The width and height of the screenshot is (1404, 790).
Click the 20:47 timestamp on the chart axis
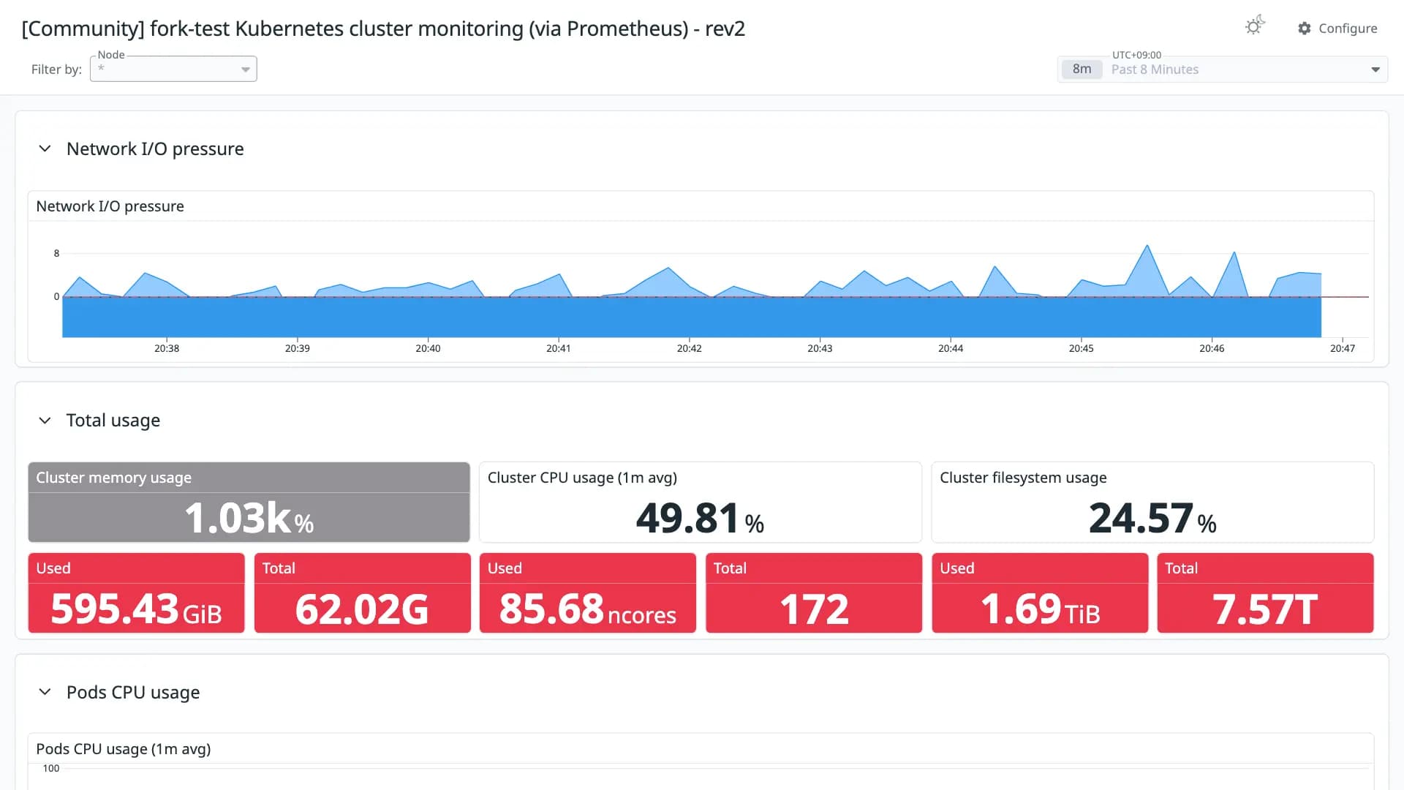click(x=1343, y=349)
